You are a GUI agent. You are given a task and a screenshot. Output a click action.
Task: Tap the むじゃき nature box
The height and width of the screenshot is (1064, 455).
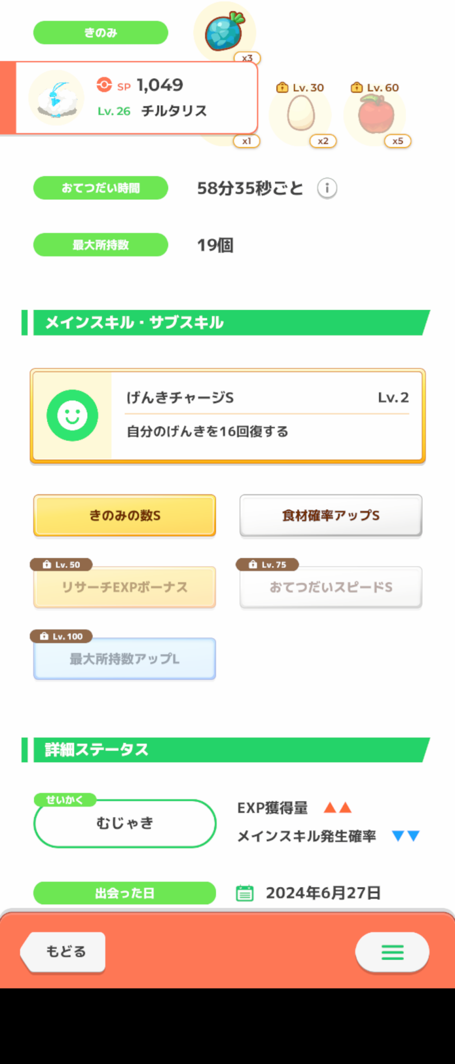[x=125, y=824]
